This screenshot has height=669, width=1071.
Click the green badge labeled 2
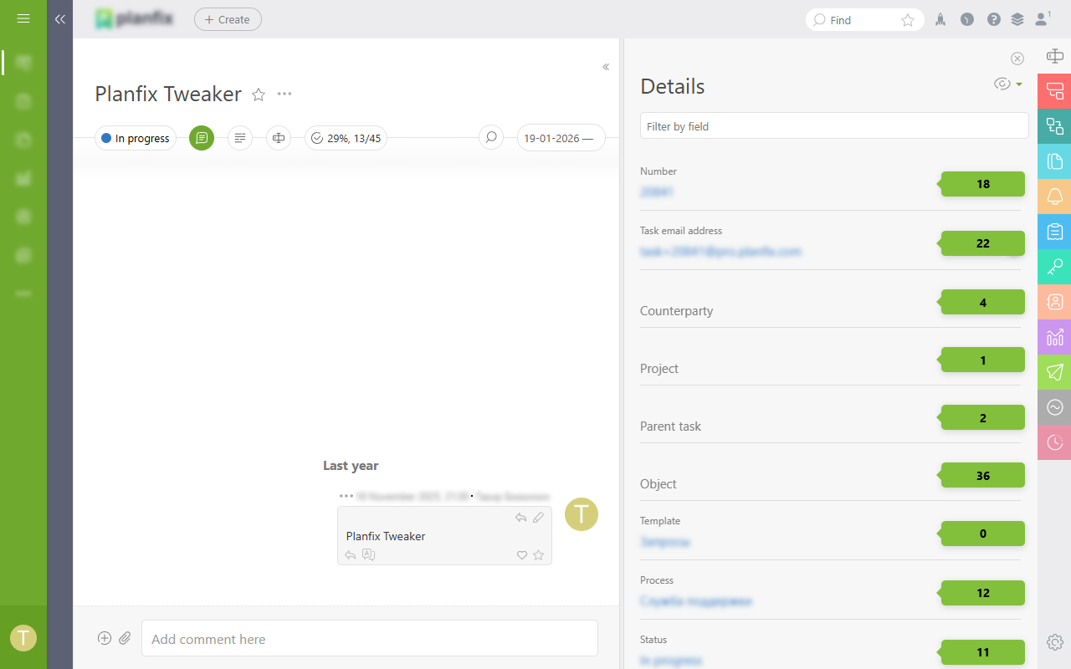click(981, 417)
